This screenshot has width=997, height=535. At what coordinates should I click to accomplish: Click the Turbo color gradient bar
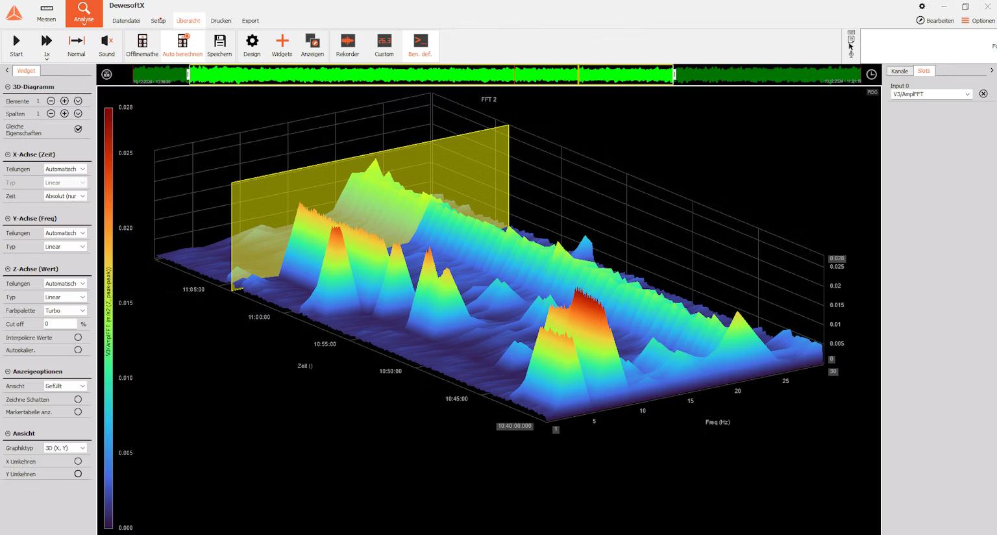[x=107, y=312]
